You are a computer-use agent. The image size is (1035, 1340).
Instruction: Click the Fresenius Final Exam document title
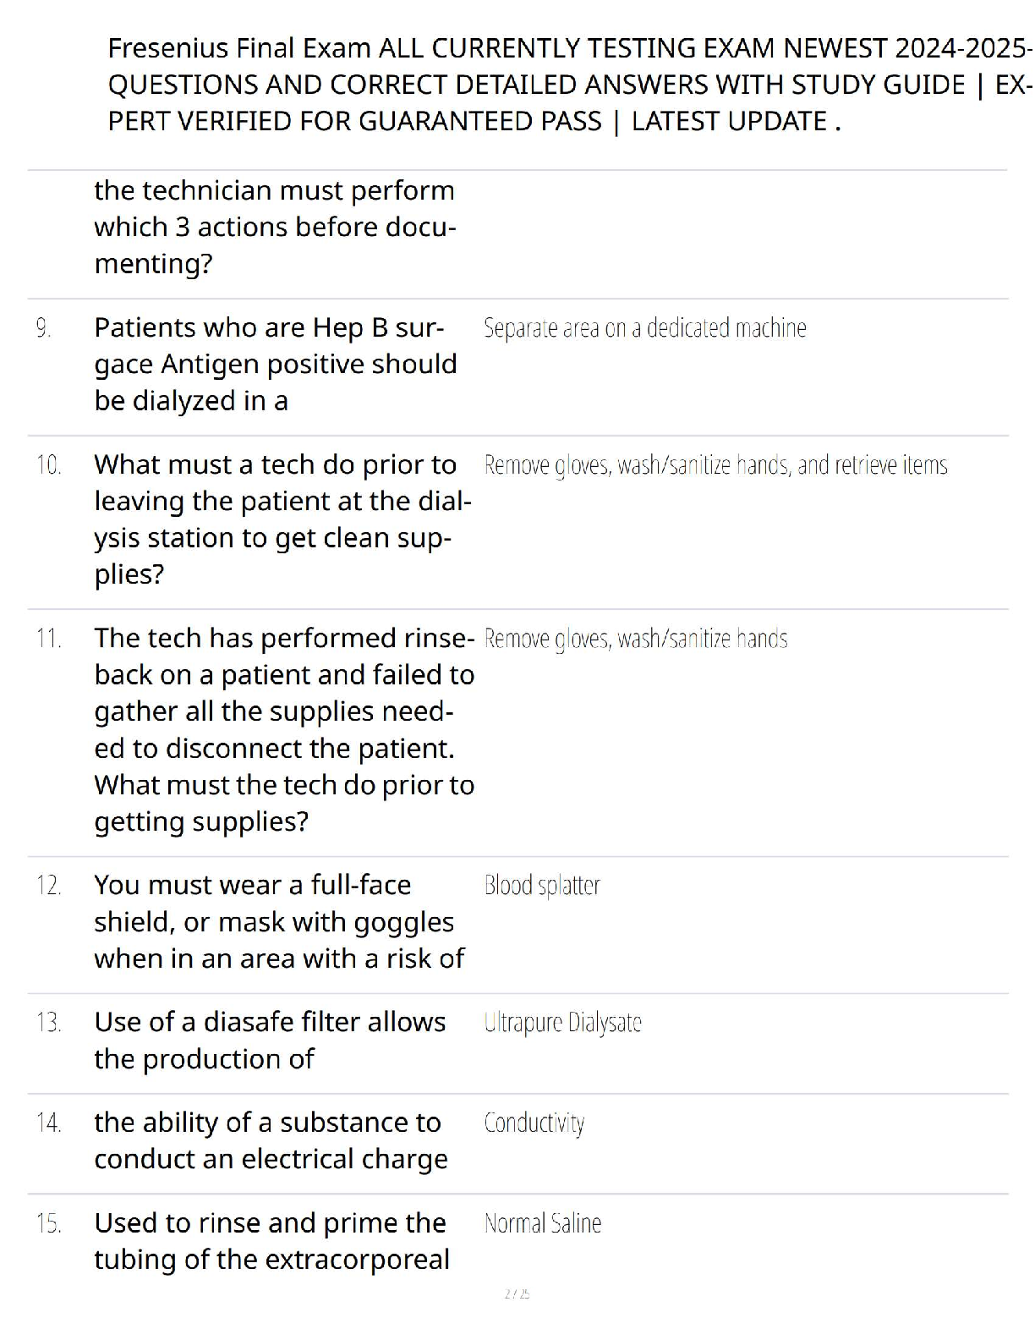(x=570, y=85)
